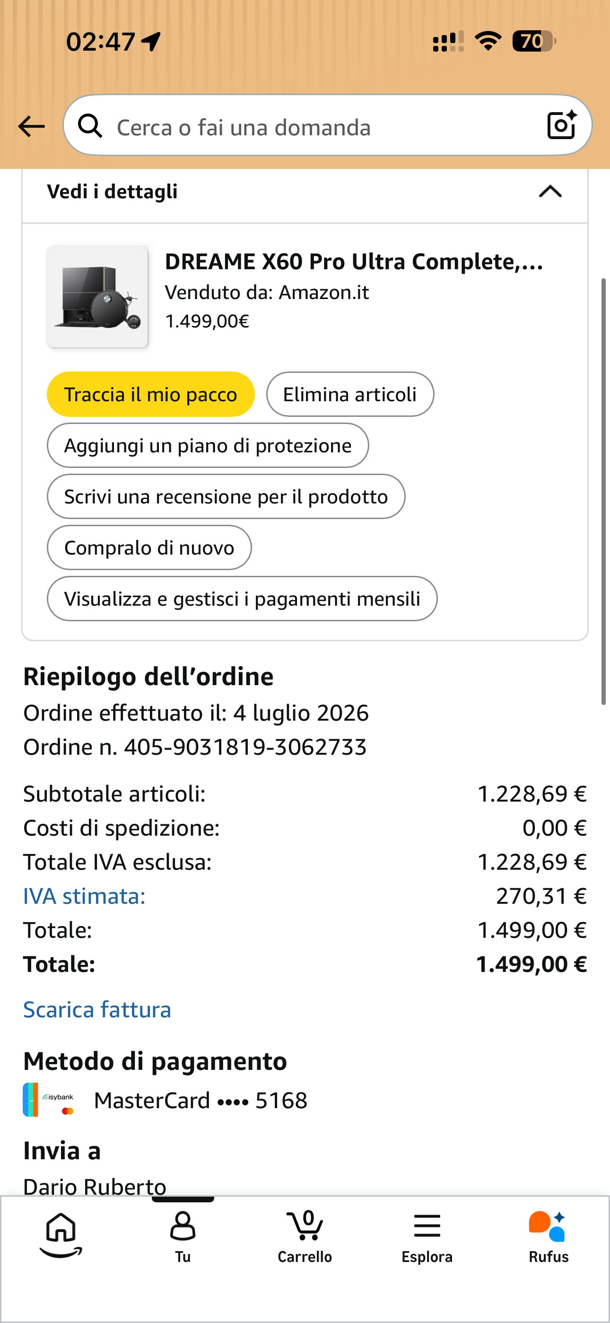Image resolution: width=610 pixels, height=1323 pixels.
Task: Choose Scrivi una recensione per il prodotto
Action: pos(226,496)
